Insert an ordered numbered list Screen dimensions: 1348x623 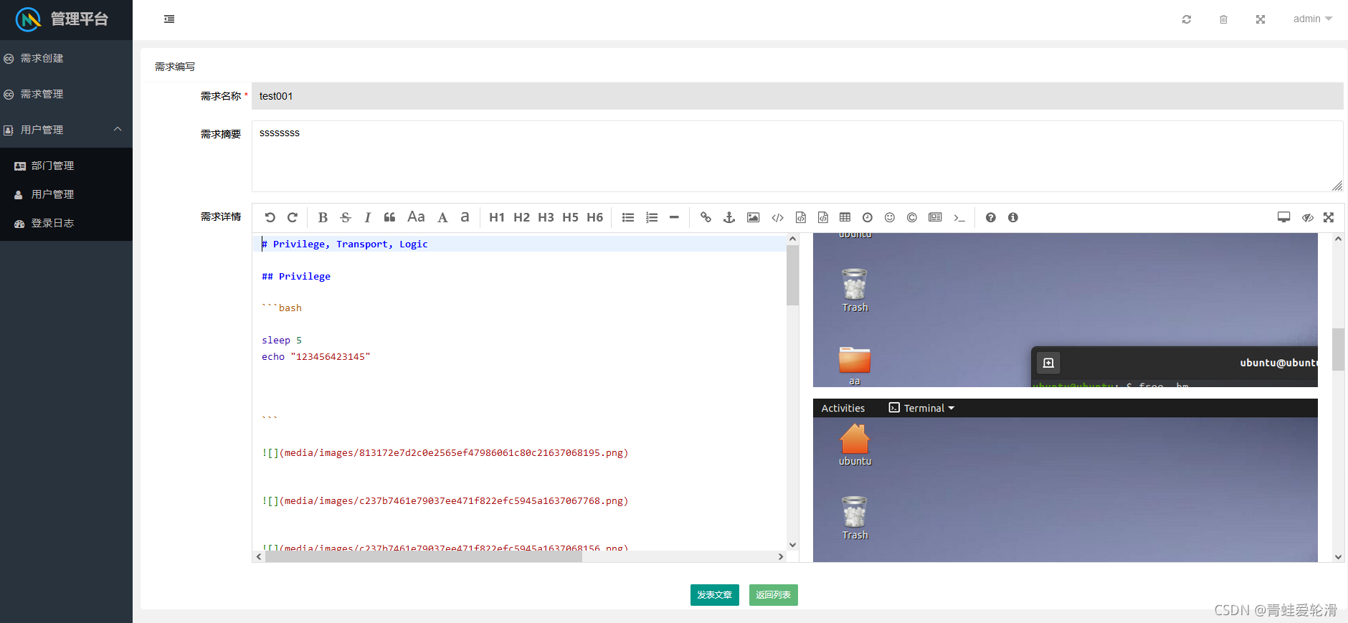652,217
